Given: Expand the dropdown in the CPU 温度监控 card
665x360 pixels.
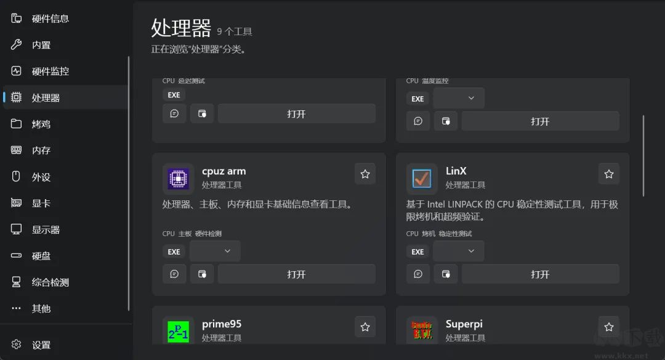Looking at the screenshot, I should [459, 98].
